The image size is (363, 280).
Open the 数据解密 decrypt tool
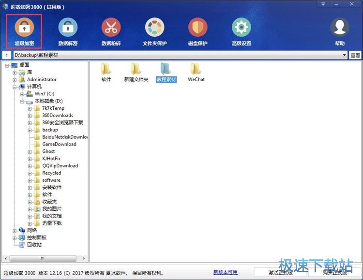(68, 31)
